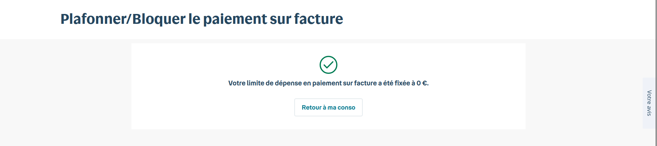Click the white header area beside the title
Viewport: 657px width, 146px height.
click(x=479, y=19)
